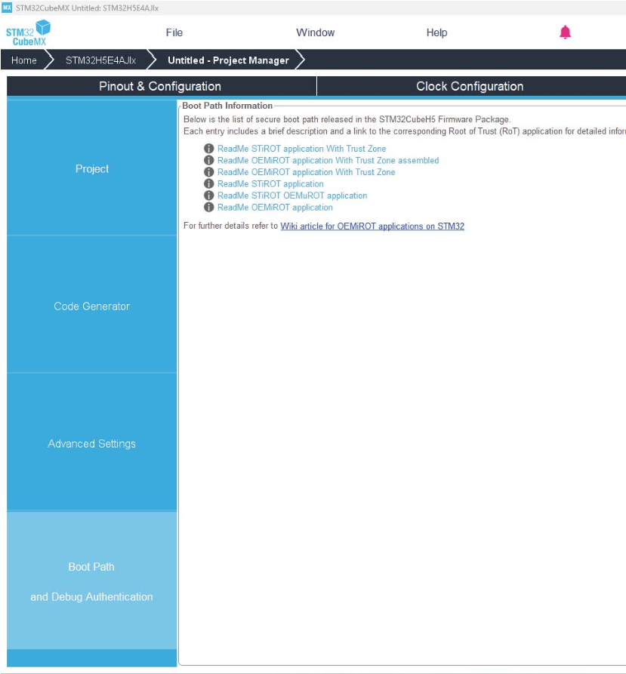Open the Window menu
The width and height of the screenshot is (626, 674).
click(315, 32)
